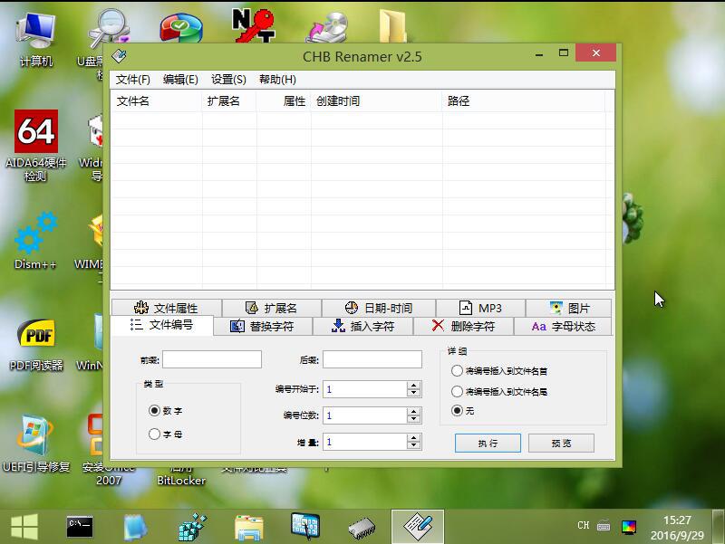Viewport: 725px width, 544px height.
Task: Increase the 增量 increment spinner value
Action: click(414, 437)
